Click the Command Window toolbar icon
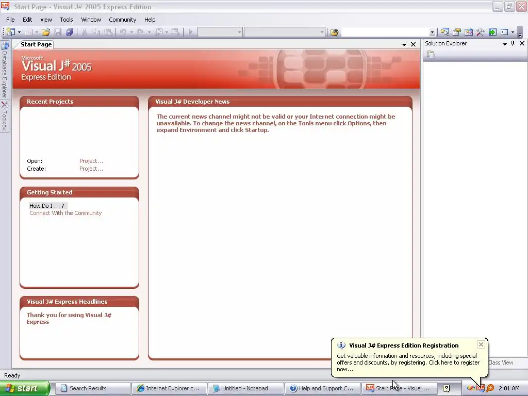This screenshot has width=528, height=396. tap(504, 32)
